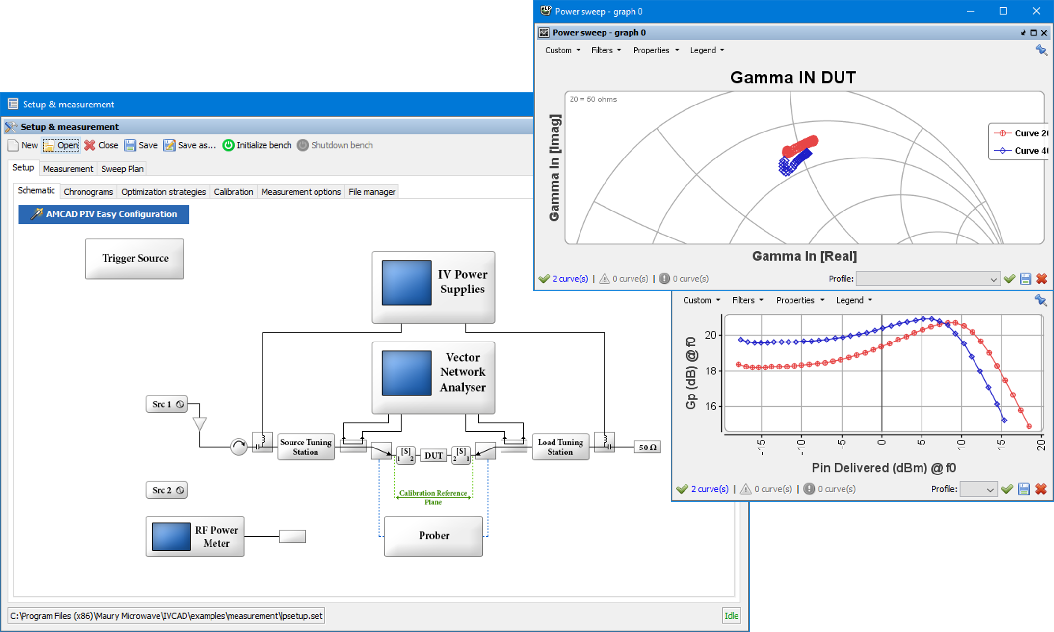Image resolution: width=1054 pixels, height=632 pixels.
Task: Click the input [S] block left of DUT
Action: [406, 455]
